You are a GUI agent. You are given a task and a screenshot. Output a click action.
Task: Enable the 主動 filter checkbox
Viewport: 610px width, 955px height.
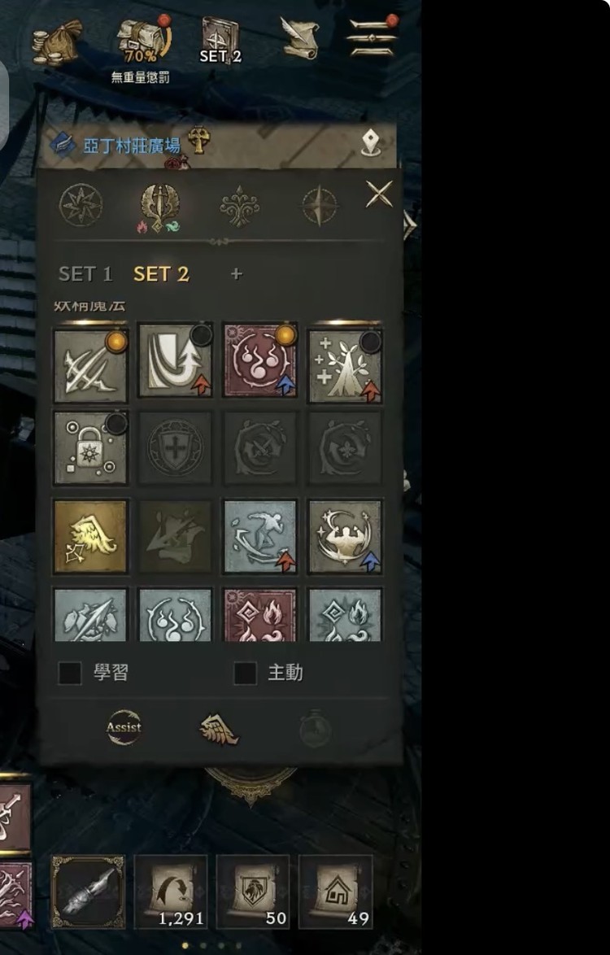pos(245,673)
